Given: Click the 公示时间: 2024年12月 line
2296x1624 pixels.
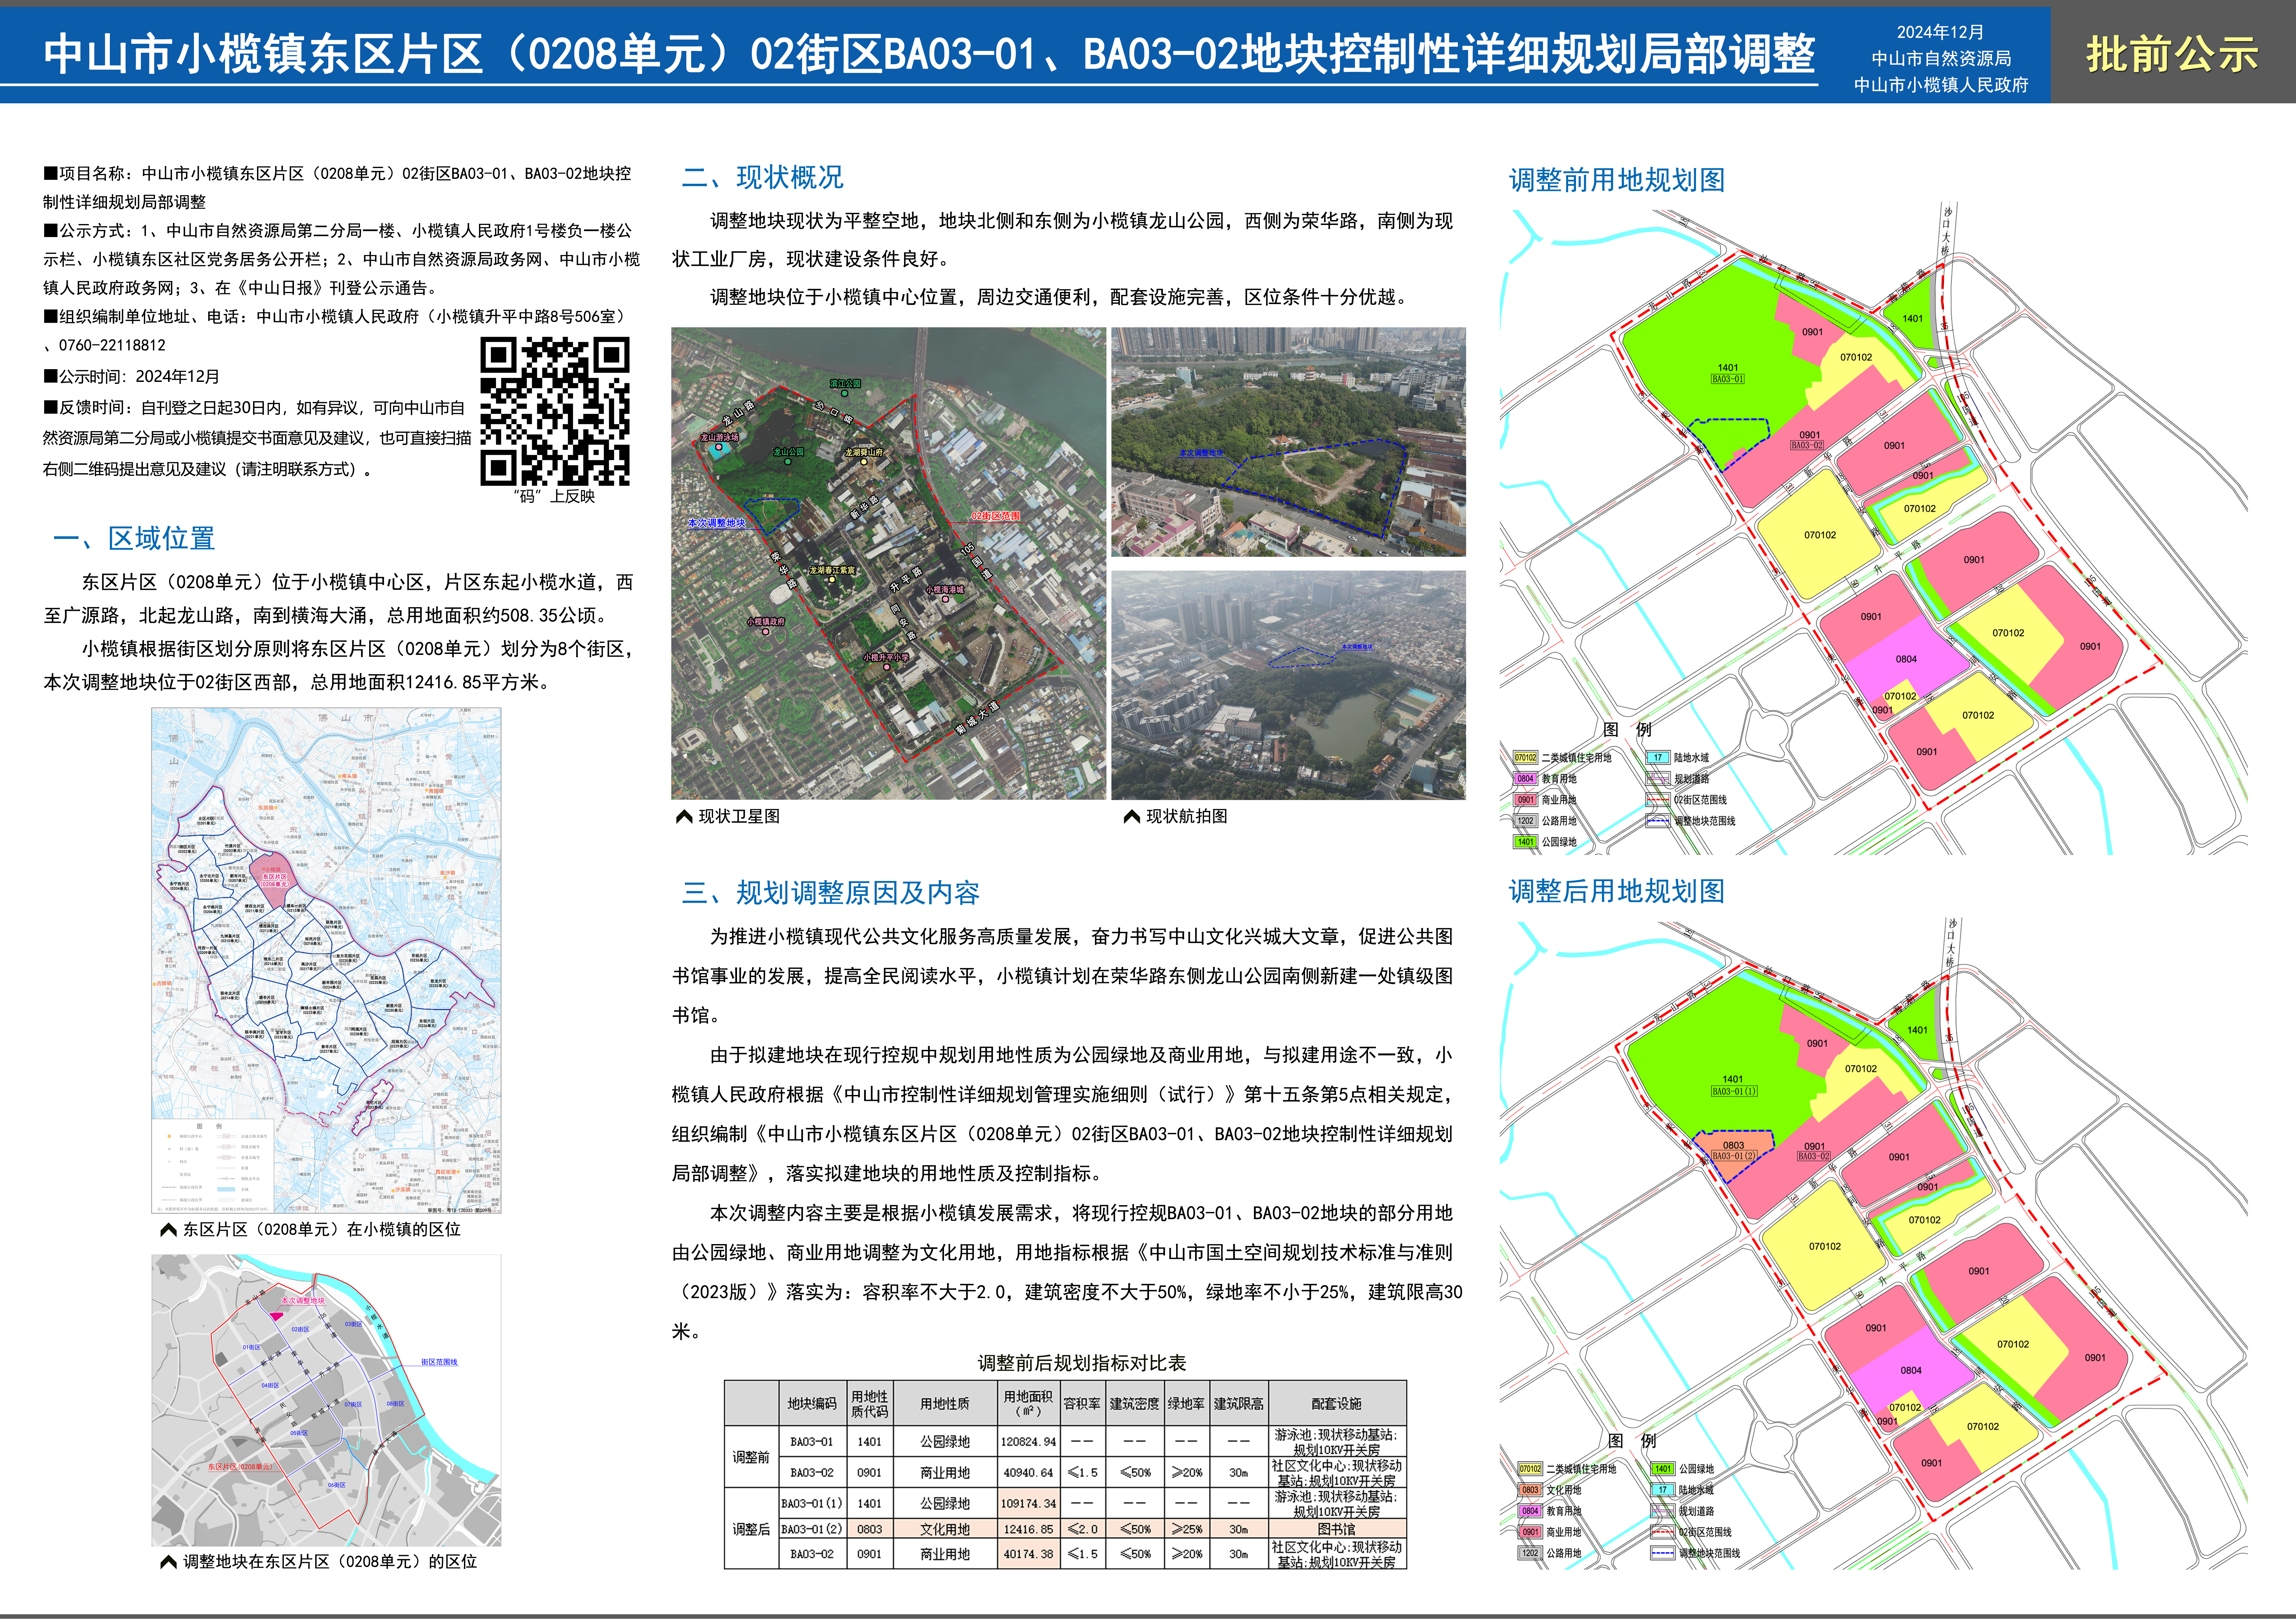Looking at the screenshot, I should tap(131, 377).
